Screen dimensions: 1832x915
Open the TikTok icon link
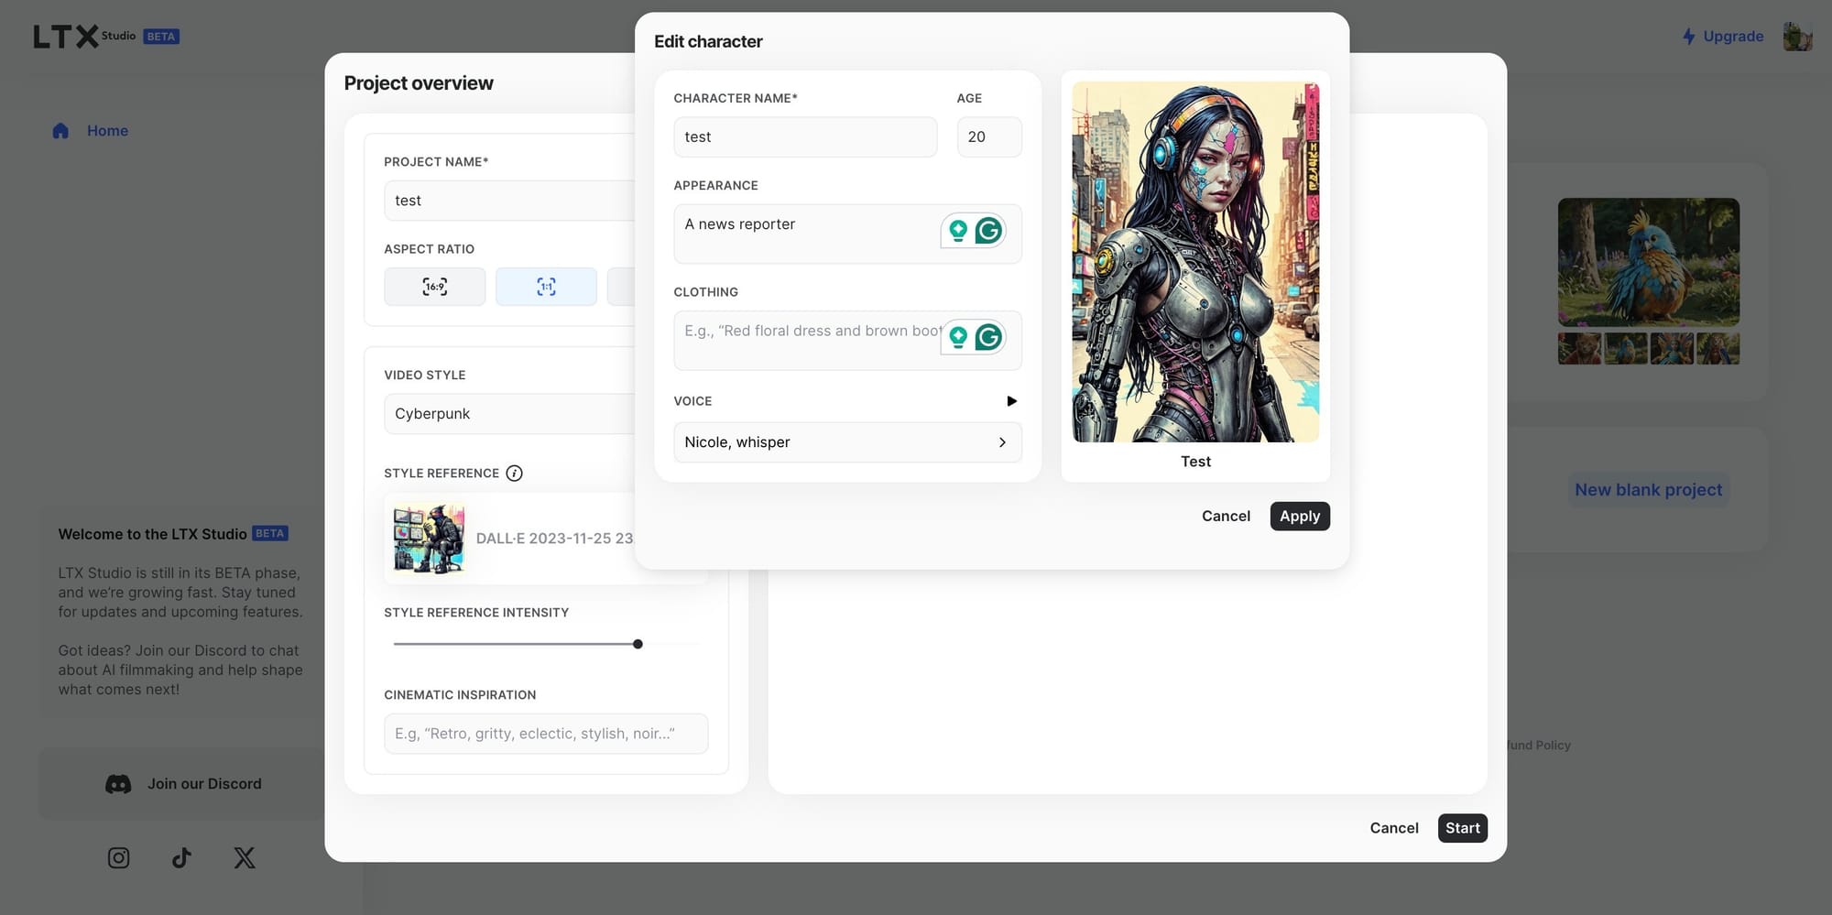click(x=181, y=857)
